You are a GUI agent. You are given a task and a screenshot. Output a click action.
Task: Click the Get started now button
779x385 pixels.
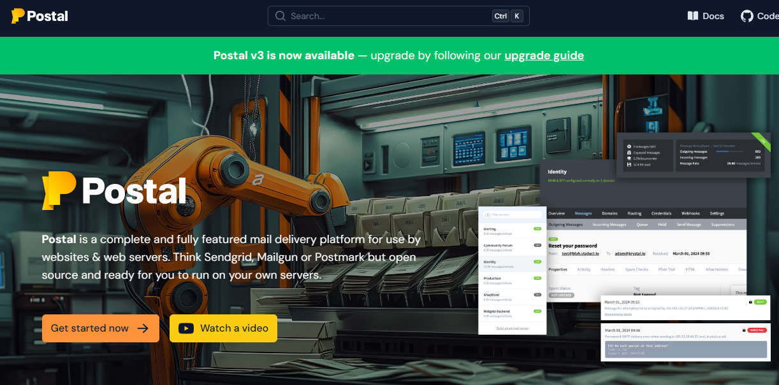(101, 328)
